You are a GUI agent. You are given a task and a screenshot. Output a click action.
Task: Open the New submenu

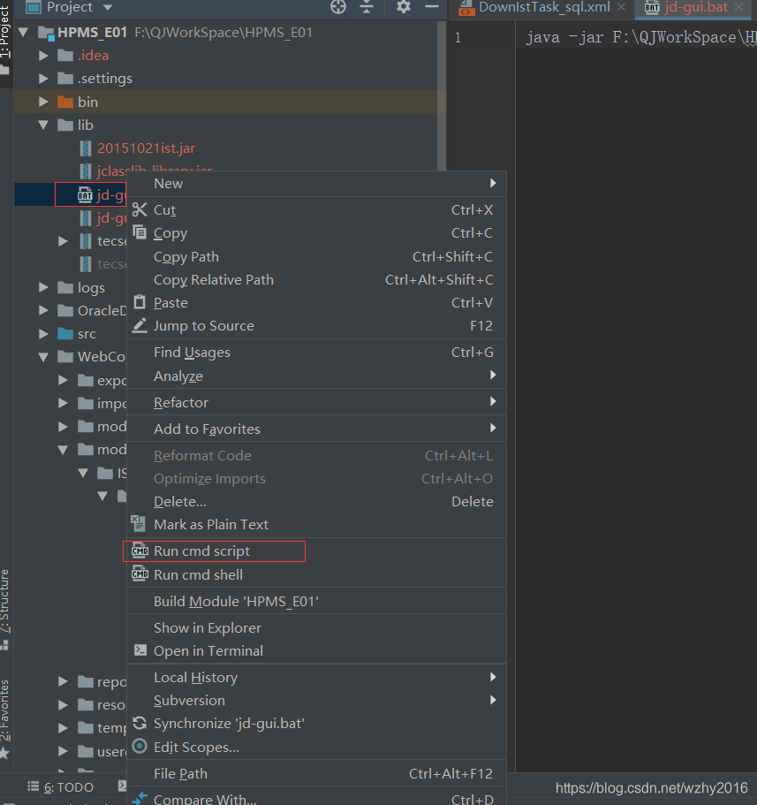tap(316, 184)
